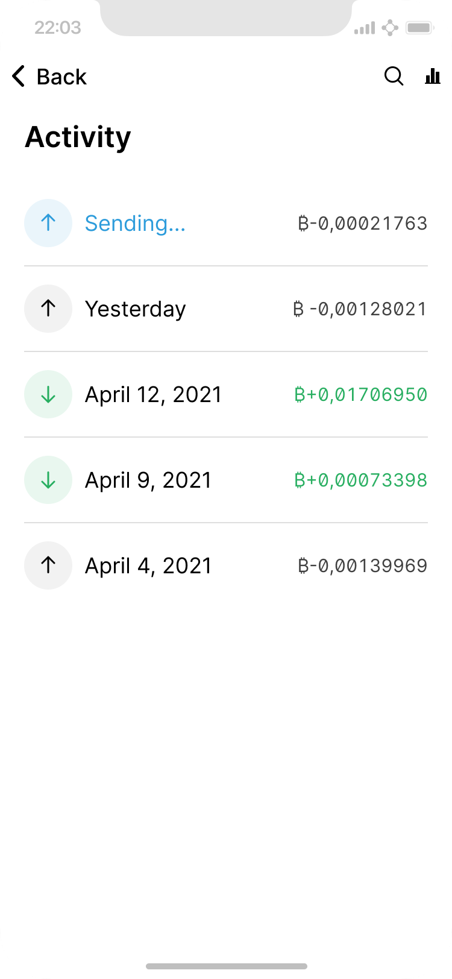This screenshot has height=979, width=452.
Task: Tap the green amount +0,01706950
Action: [361, 394]
